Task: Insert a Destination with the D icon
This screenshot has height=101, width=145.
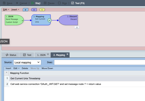Action: [x=34, y=10]
